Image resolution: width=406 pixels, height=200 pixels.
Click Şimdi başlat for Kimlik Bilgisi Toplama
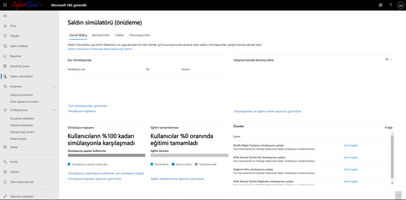350,146
